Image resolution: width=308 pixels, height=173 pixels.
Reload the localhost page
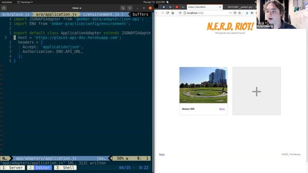(x=167, y=13)
